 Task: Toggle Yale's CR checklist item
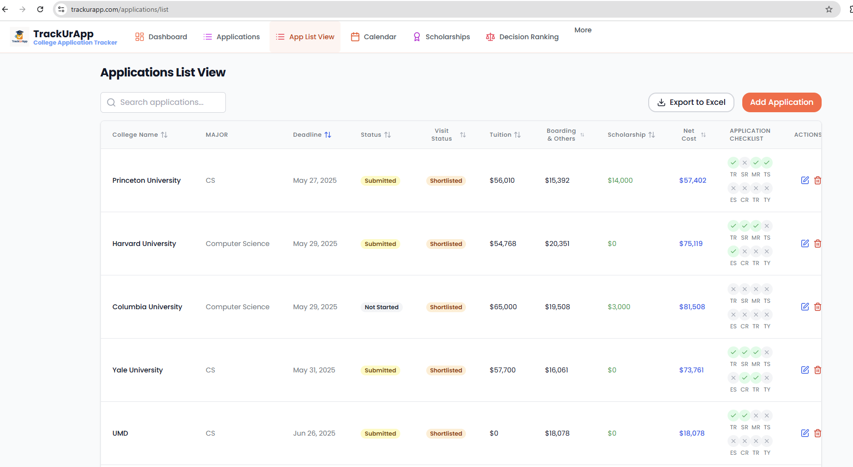pos(745,378)
